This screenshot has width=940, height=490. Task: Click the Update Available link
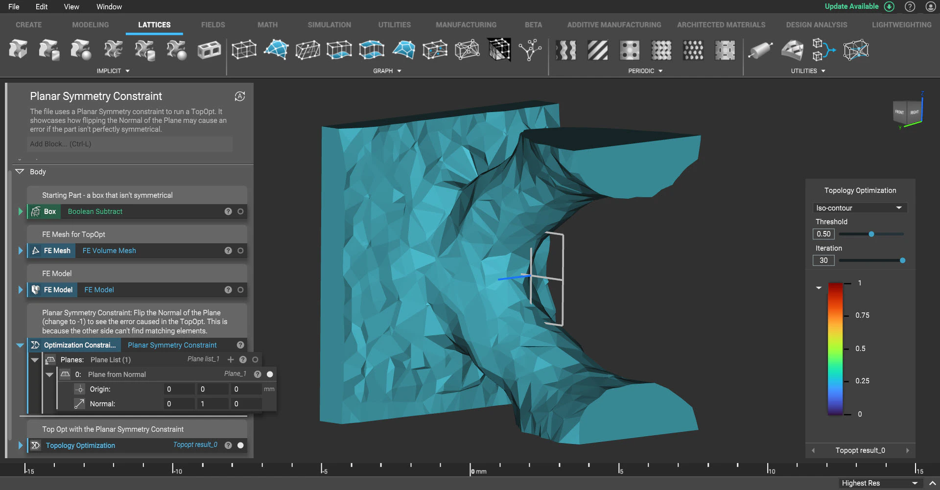pos(852,6)
